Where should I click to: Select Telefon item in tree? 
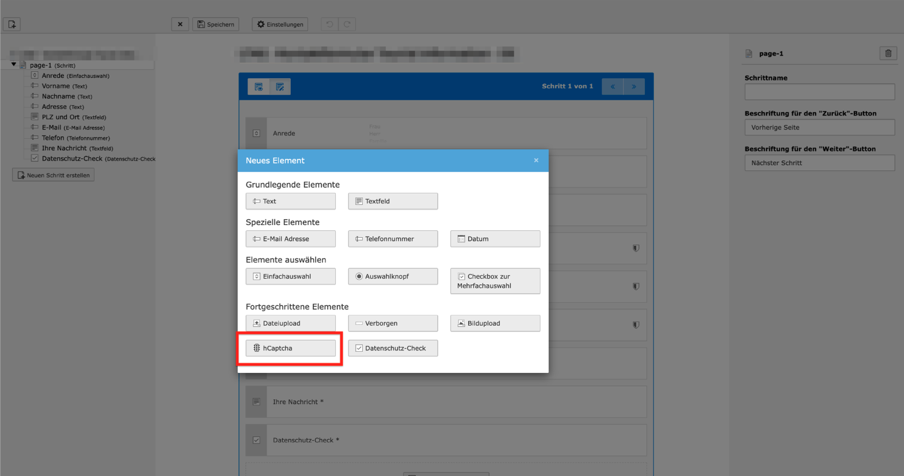53,138
